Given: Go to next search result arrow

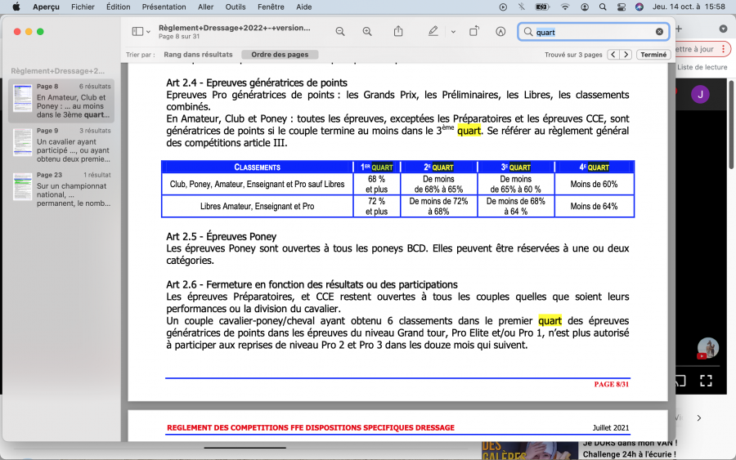Looking at the screenshot, I should coord(626,55).
